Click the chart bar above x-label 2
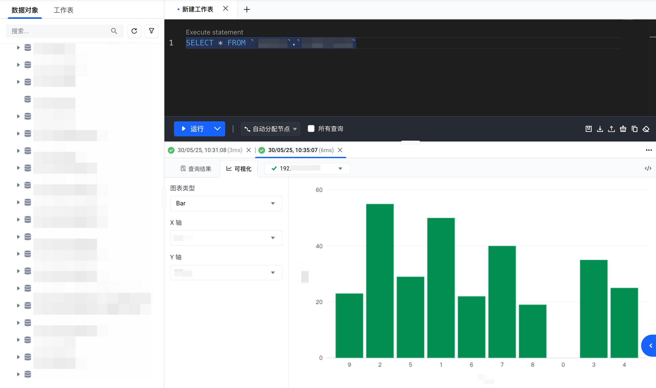This screenshot has width=656, height=388. click(x=380, y=281)
